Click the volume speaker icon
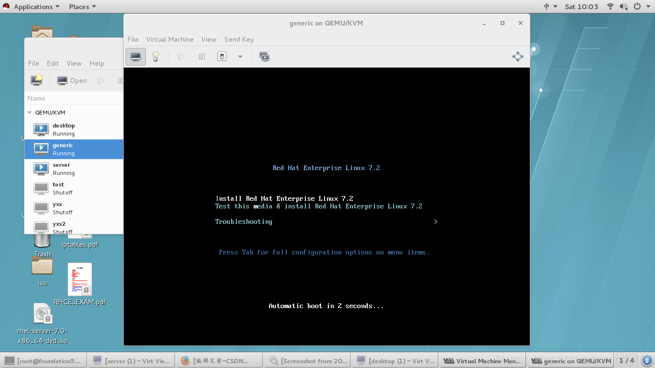This screenshot has height=368, width=655. (x=624, y=7)
